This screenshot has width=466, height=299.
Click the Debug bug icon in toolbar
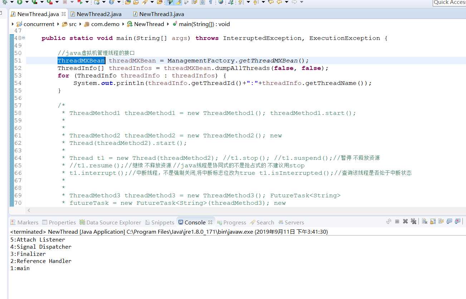(x=5, y=2)
